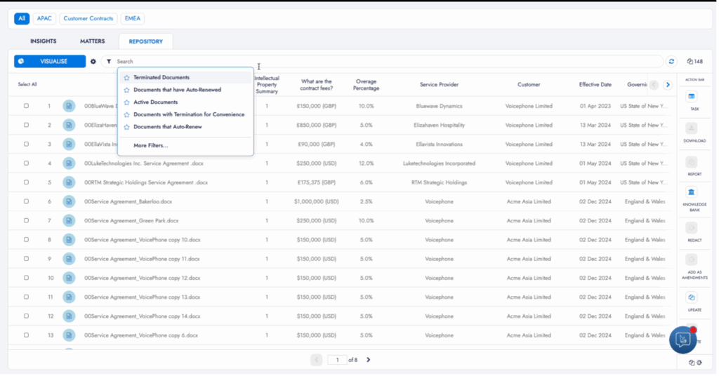Screen dimensions: 719x376
Task: Choose Terminated Documents filter option
Action: (x=161, y=77)
